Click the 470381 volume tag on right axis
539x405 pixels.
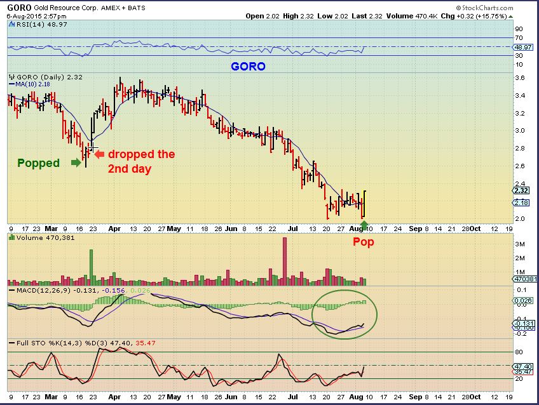tap(525, 279)
